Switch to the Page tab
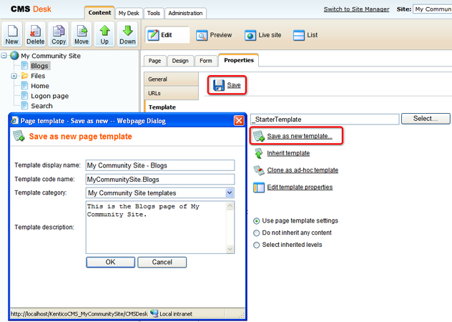Screen dimensions: 452x322 pyautogui.click(x=154, y=61)
